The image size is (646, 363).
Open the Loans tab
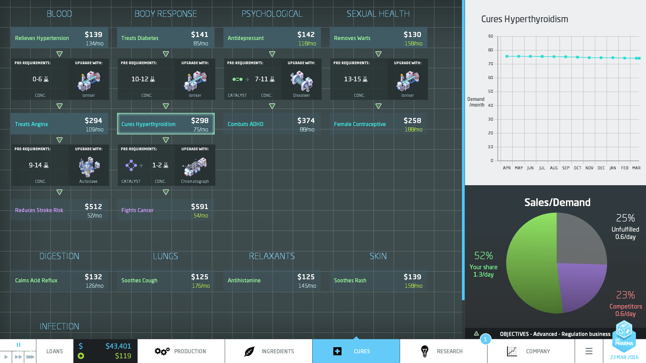(x=54, y=351)
